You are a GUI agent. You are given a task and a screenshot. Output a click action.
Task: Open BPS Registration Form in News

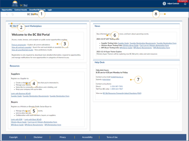[161, 48]
